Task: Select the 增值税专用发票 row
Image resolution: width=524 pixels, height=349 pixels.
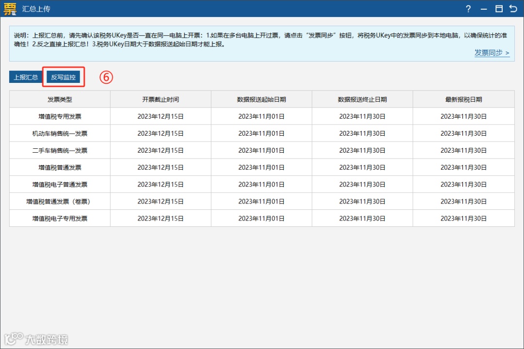Action: point(262,116)
